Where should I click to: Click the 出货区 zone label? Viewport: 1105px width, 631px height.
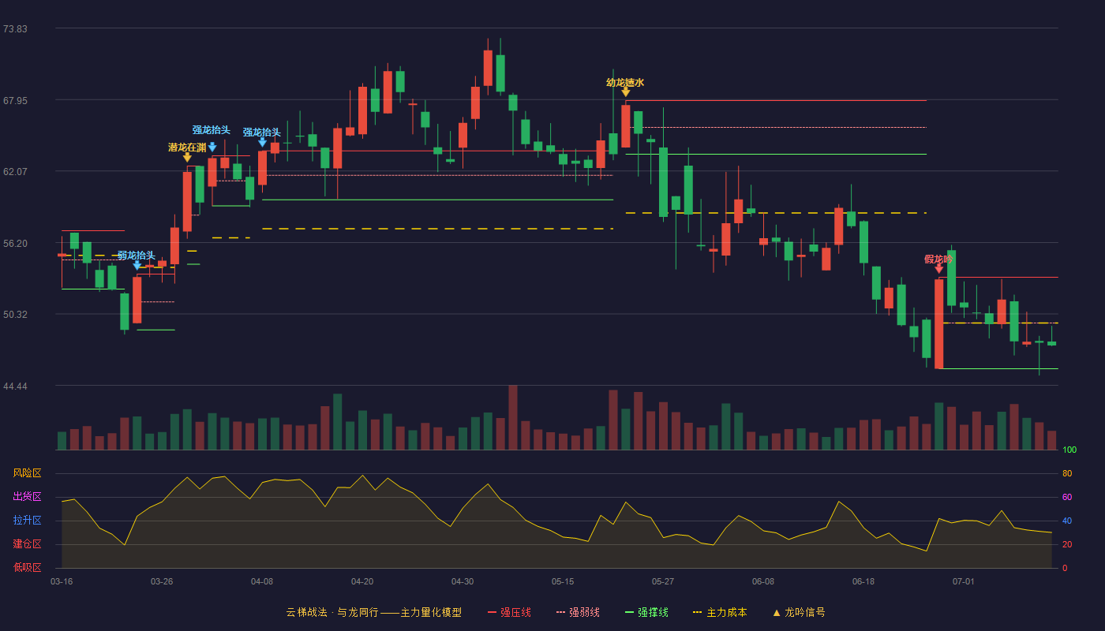tap(27, 497)
